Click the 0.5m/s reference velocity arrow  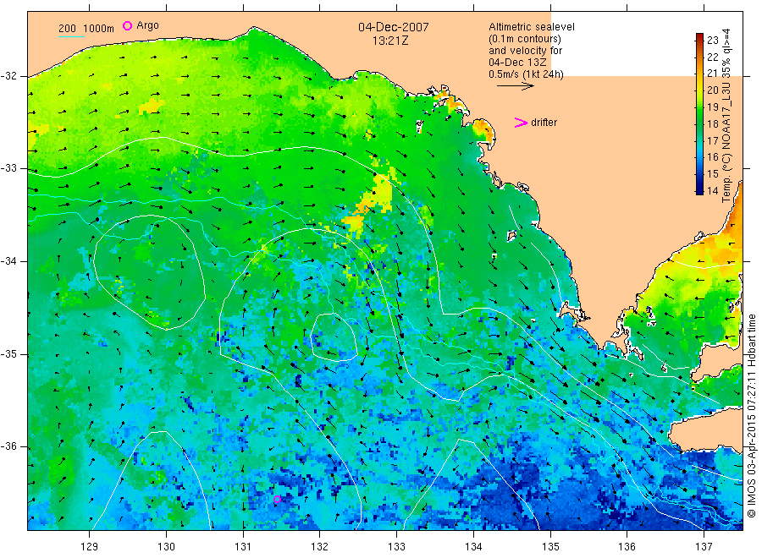point(515,86)
